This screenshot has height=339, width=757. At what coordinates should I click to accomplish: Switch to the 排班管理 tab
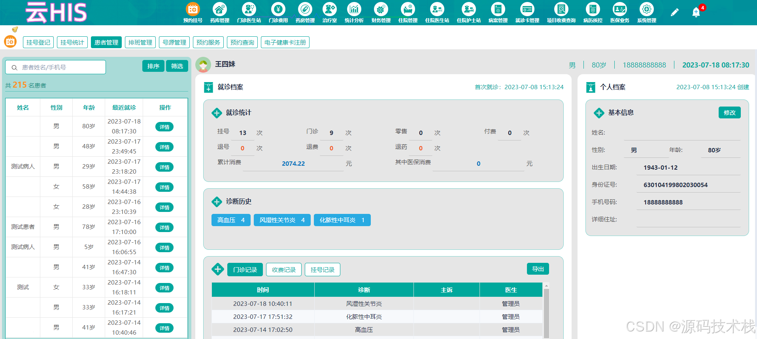(140, 42)
